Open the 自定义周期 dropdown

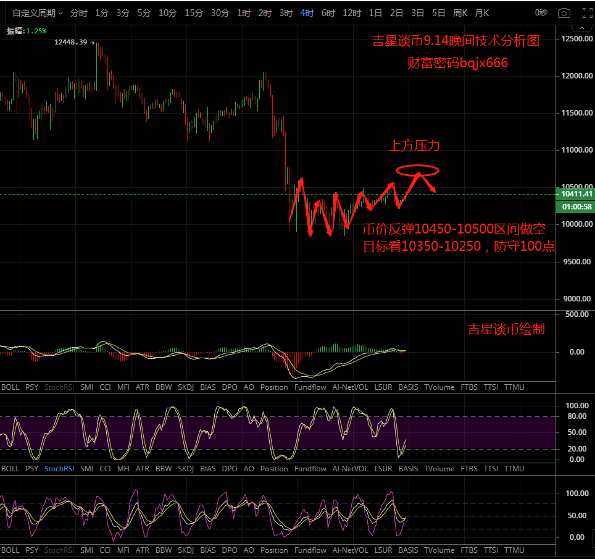coord(37,13)
